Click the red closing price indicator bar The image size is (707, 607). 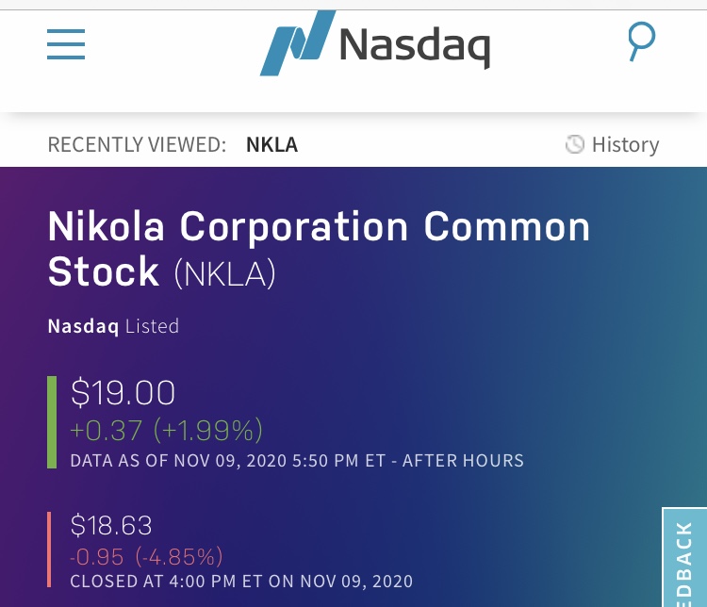click(x=49, y=549)
